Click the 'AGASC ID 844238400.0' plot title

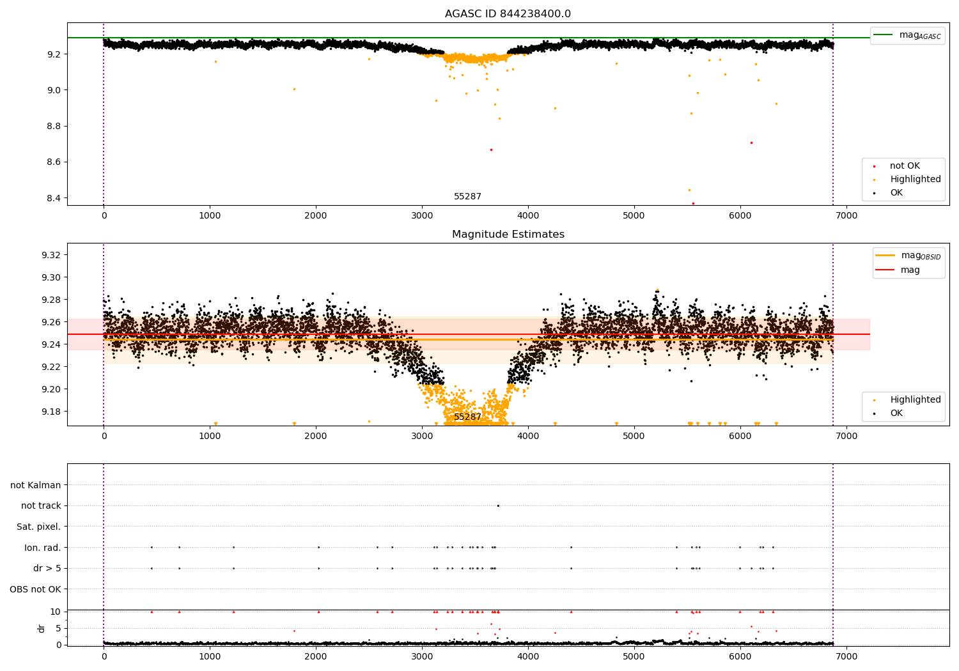508,14
